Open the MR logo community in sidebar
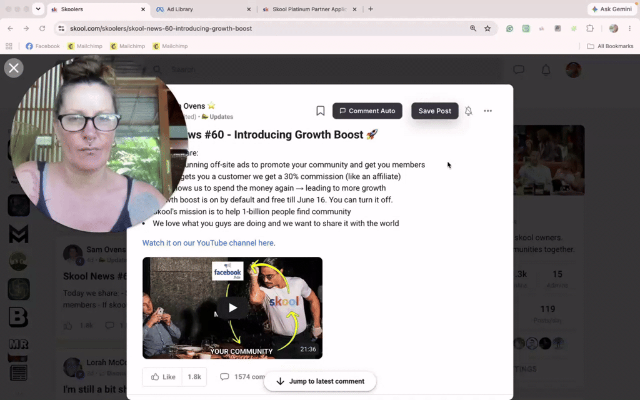Screen dimensions: 640x400 click(19, 344)
